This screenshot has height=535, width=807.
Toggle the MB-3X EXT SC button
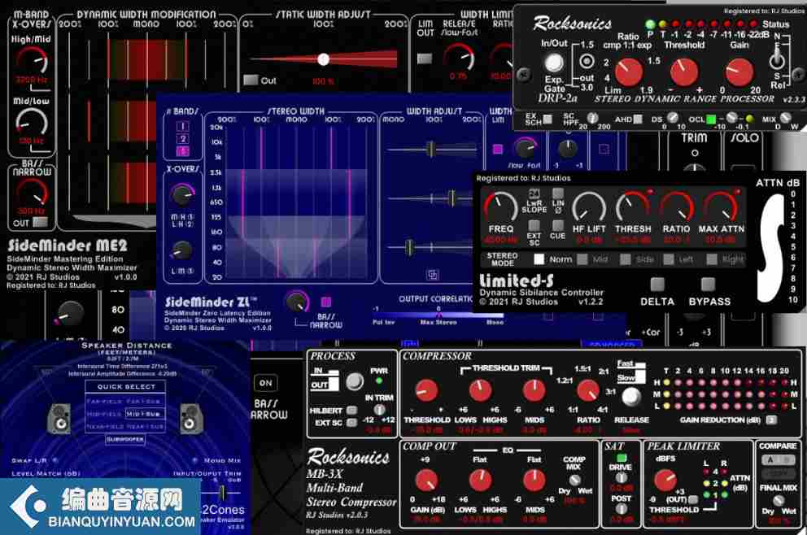[351, 422]
